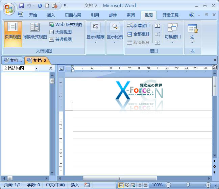This screenshot has height=189, width=219.
Task: Click 字数: 0 word count
Action: [x=33, y=185]
